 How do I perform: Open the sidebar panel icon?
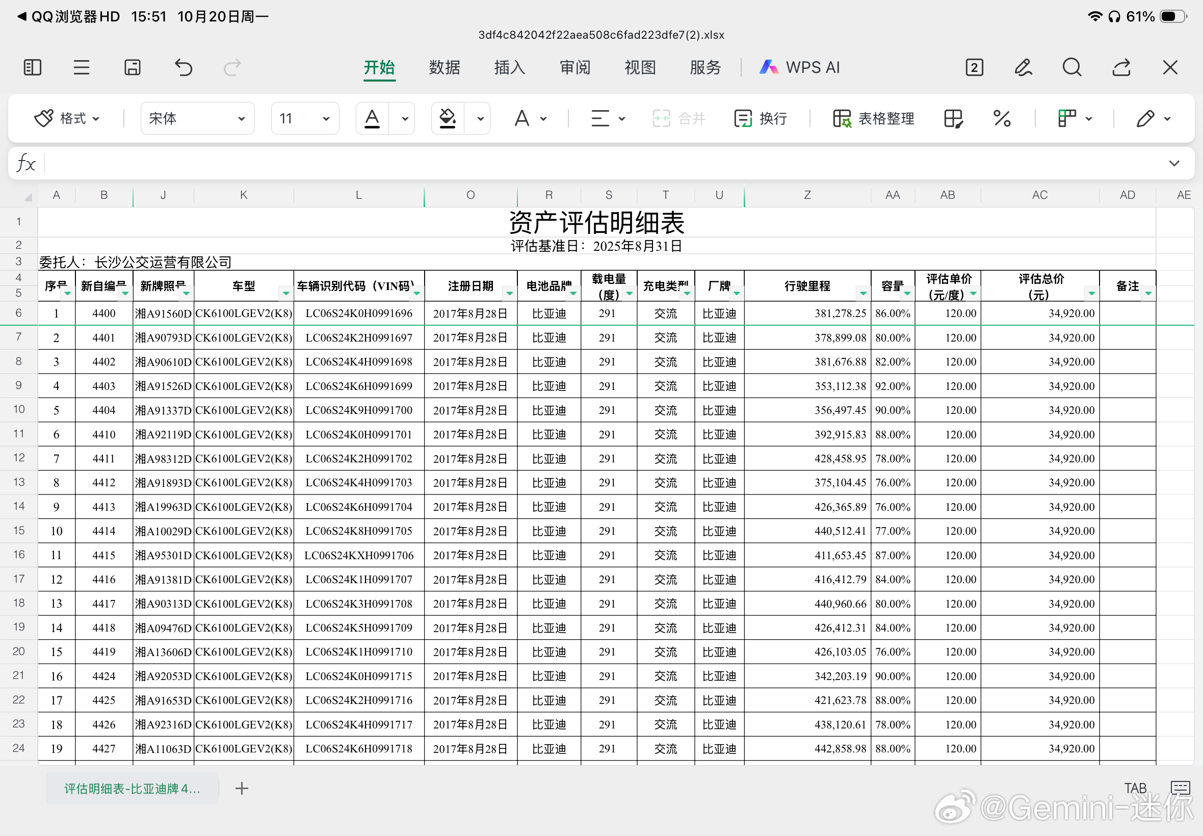click(x=33, y=68)
